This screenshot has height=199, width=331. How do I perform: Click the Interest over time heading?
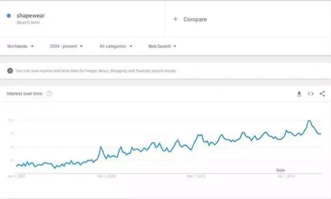(x=24, y=94)
